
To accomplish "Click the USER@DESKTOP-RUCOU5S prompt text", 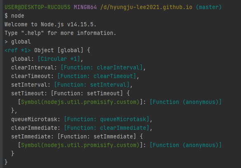I will tap(37, 7).
